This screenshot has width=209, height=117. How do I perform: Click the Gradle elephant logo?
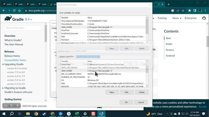click(8, 19)
